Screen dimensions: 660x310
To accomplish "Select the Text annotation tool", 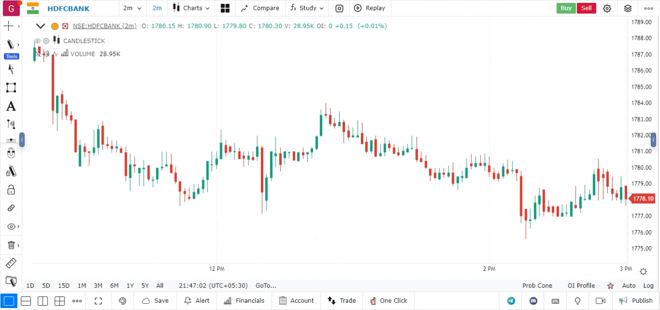I will pyautogui.click(x=11, y=106).
